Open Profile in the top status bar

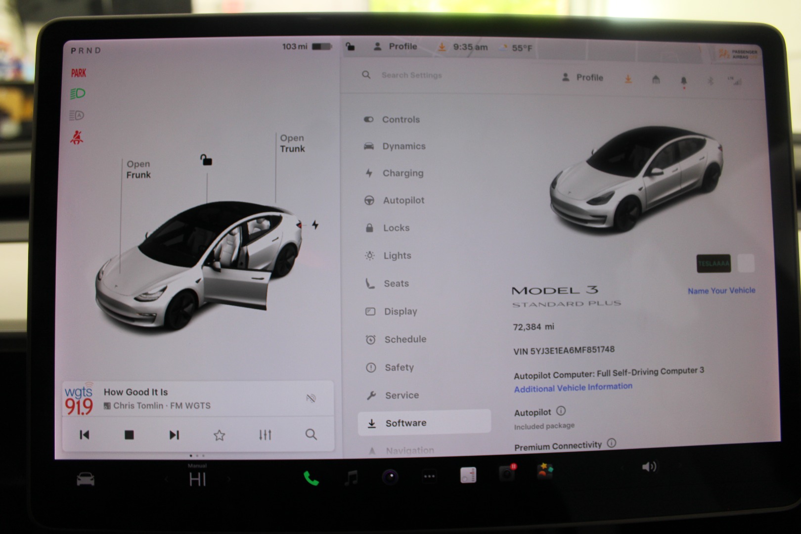tap(395, 46)
